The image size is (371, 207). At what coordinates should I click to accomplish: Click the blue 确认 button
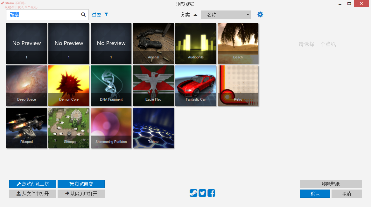click(315, 193)
